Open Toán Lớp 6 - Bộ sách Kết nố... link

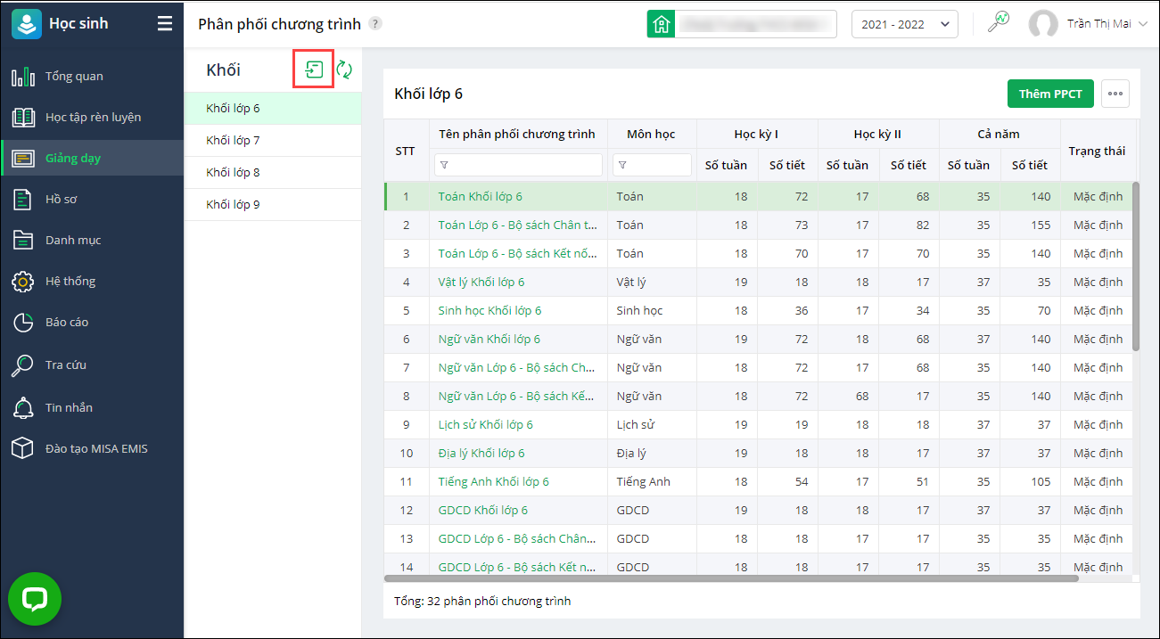click(517, 253)
